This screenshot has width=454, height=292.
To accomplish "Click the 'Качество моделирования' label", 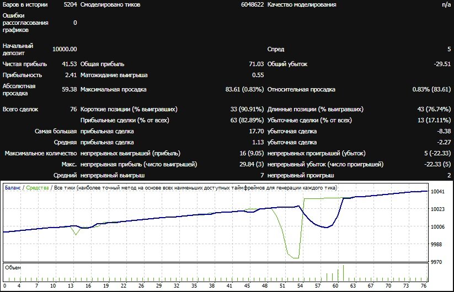I will [x=302, y=4].
